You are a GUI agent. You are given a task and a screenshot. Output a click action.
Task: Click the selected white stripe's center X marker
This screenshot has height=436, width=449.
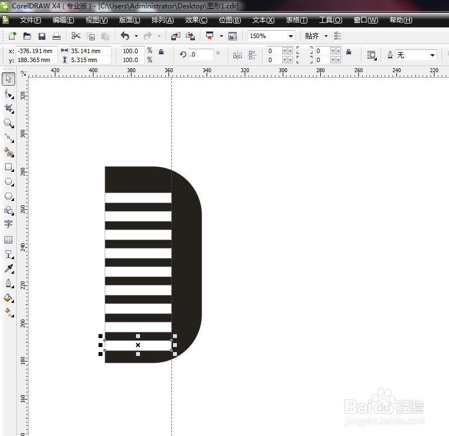pyautogui.click(x=138, y=345)
